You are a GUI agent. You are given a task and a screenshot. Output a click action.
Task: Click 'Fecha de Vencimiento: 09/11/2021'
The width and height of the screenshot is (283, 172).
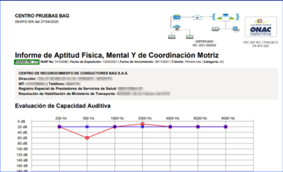click(x=144, y=62)
